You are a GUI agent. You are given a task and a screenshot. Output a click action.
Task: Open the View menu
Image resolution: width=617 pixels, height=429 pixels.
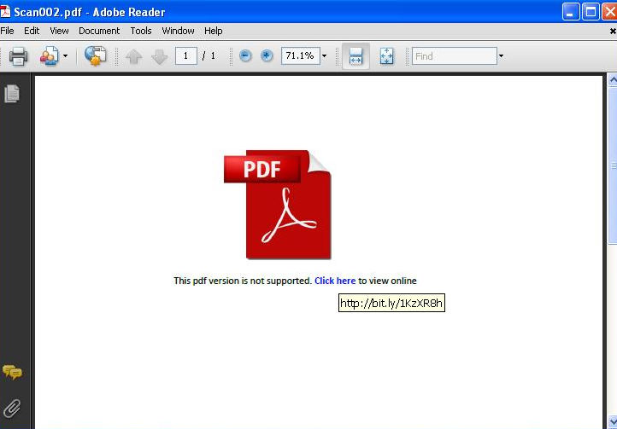click(x=59, y=31)
